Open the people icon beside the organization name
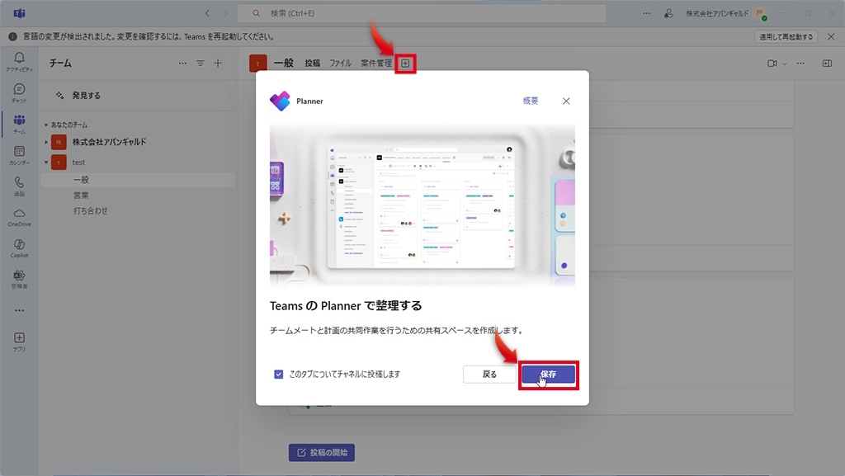 [668, 13]
